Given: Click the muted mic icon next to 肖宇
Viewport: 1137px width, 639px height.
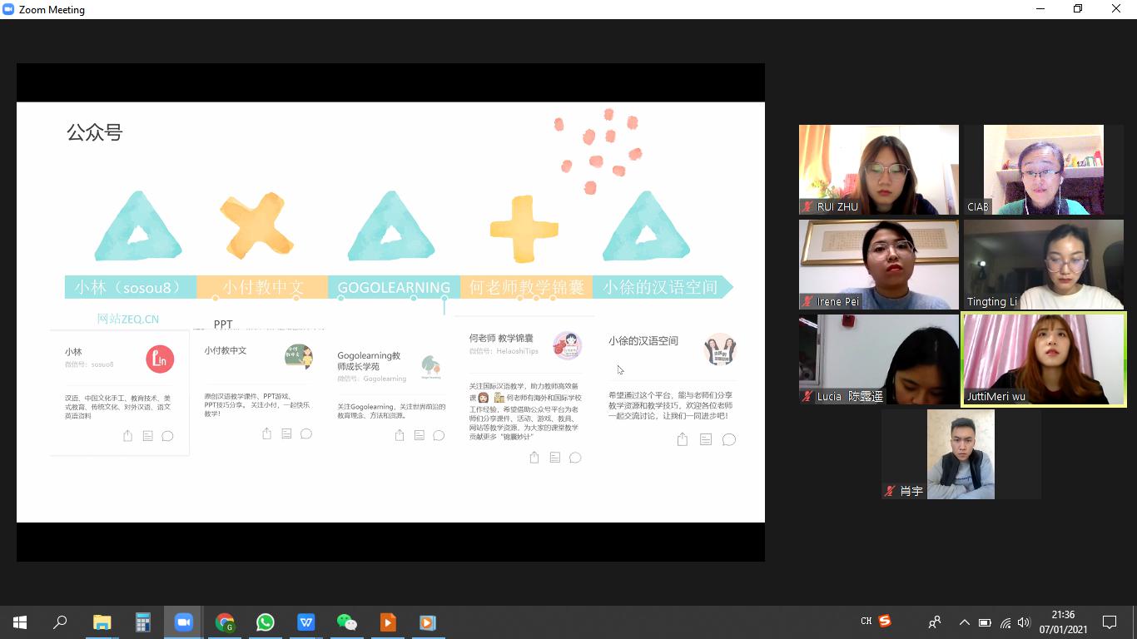Looking at the screenshot, I should [x=890, y=492].
